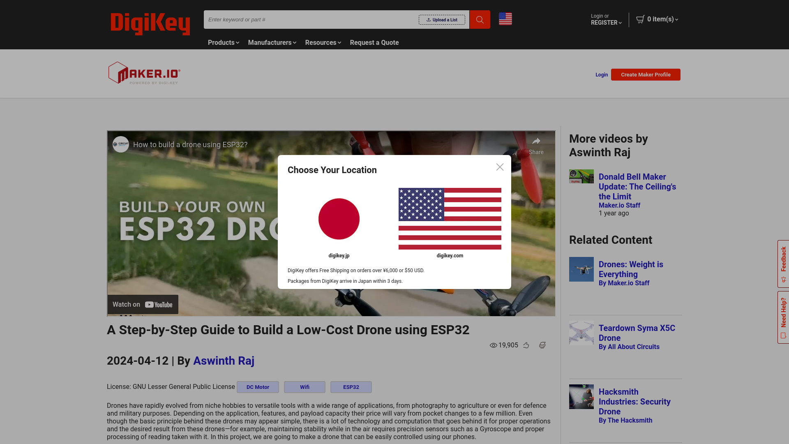Click the Upload a List button
This screenshot has width=789, height=444.
[x=442, y=20]
